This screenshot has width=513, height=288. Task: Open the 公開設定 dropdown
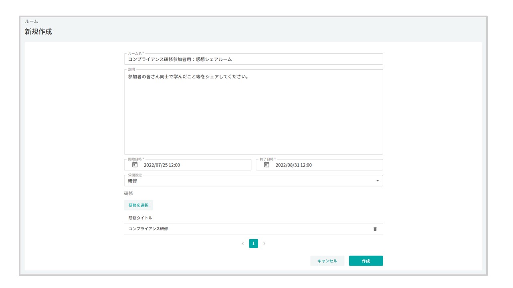253,181
